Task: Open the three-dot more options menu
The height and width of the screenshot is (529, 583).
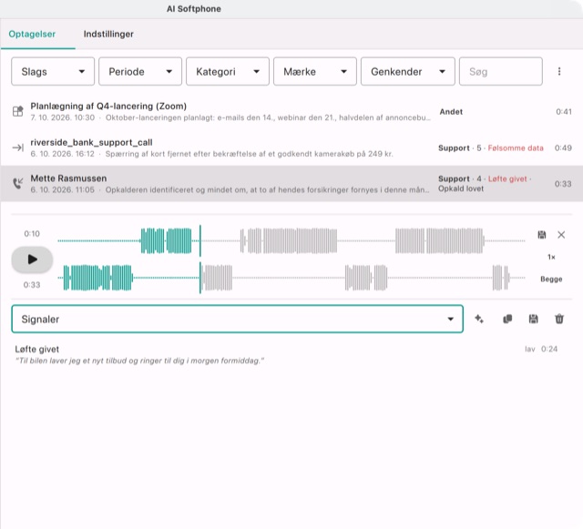Action: pos(559,71)
